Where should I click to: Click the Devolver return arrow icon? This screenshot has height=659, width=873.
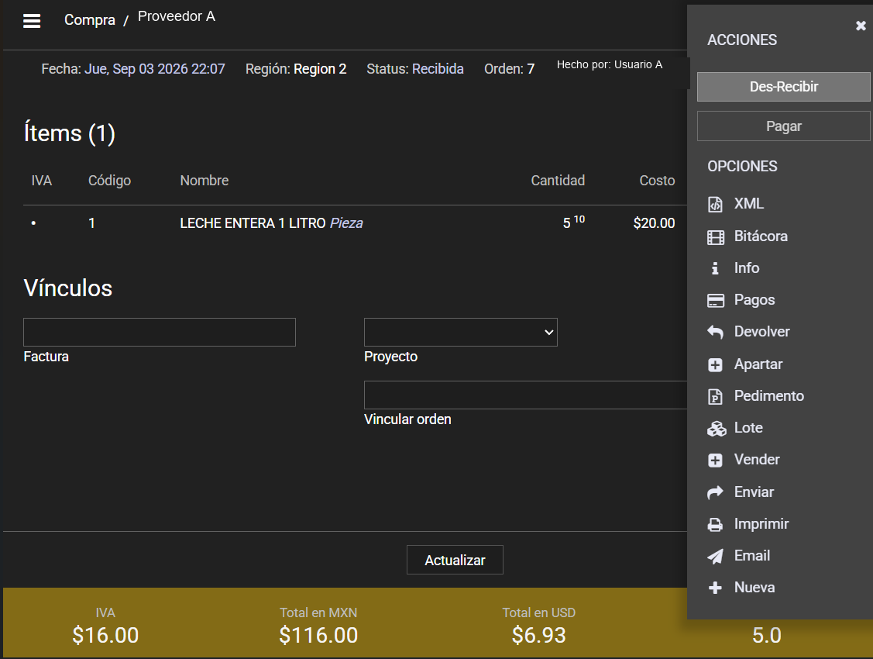point(716,333)
